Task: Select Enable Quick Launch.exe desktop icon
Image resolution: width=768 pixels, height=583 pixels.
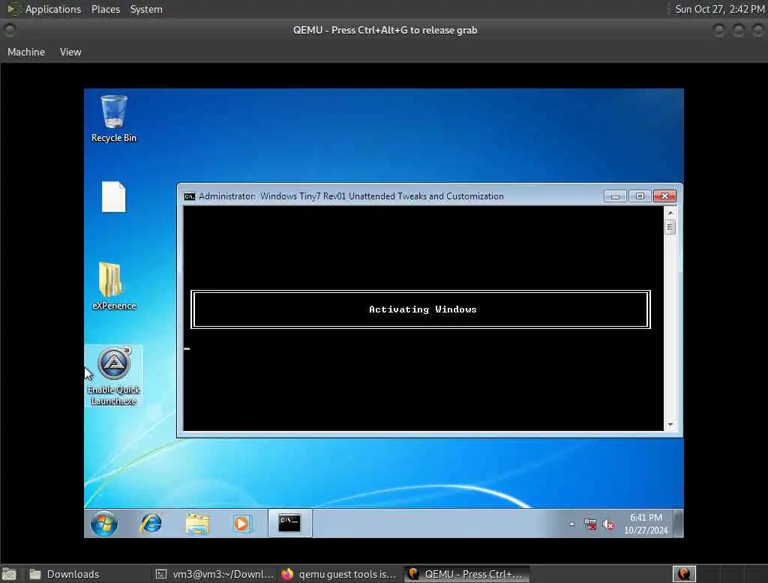Action: pyautogui.click(x=114, y=376)
